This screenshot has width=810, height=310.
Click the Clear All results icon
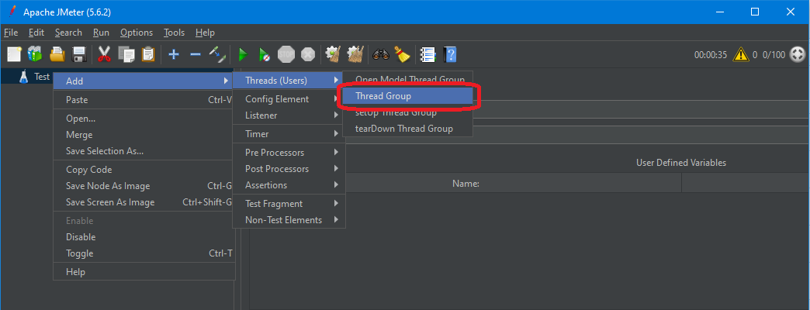coord(355,53)
